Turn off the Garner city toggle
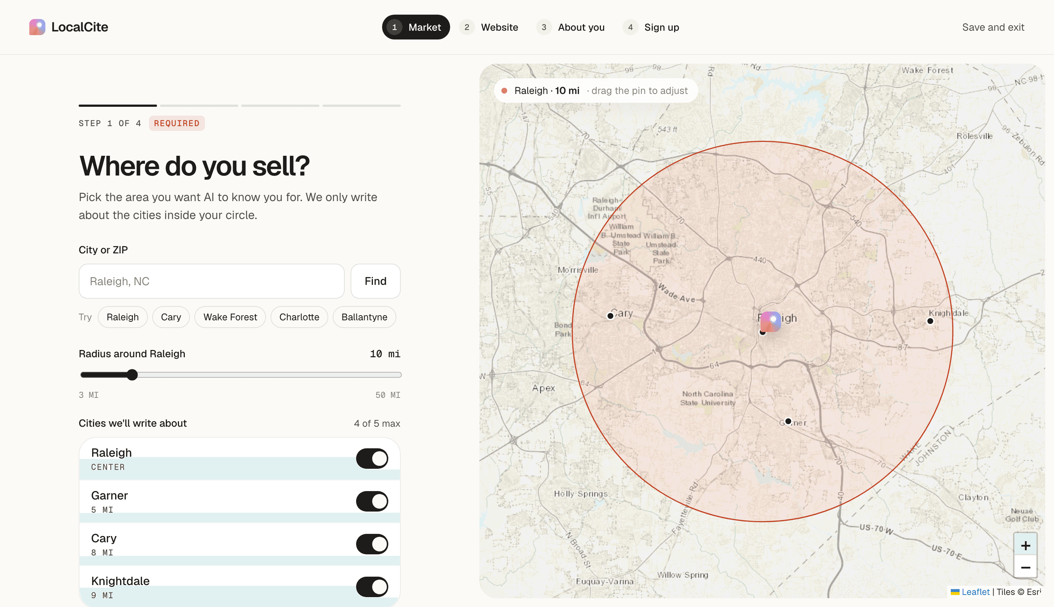The image size is (1054, 607). pos(372,501)
